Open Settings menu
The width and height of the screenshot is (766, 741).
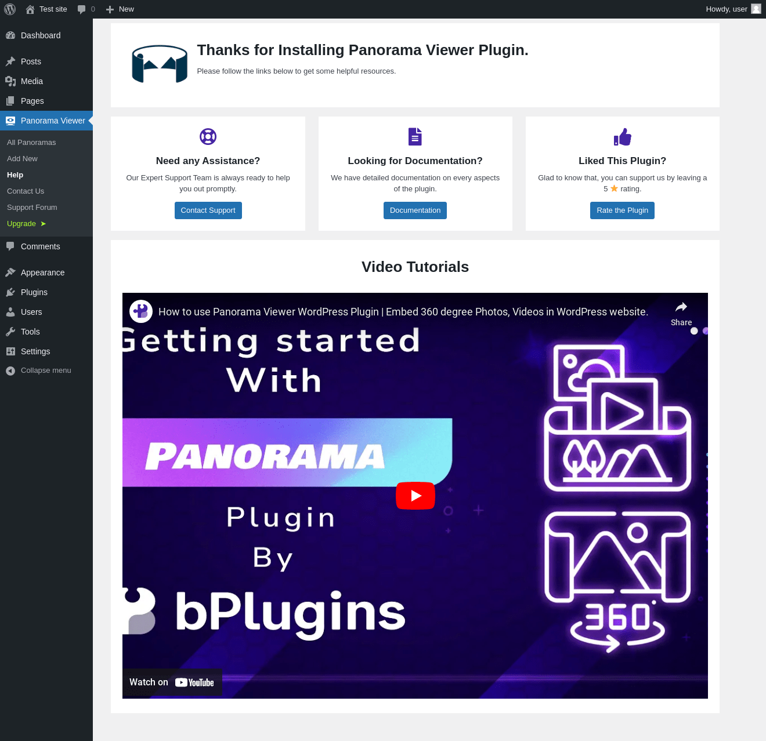point(46,351)
